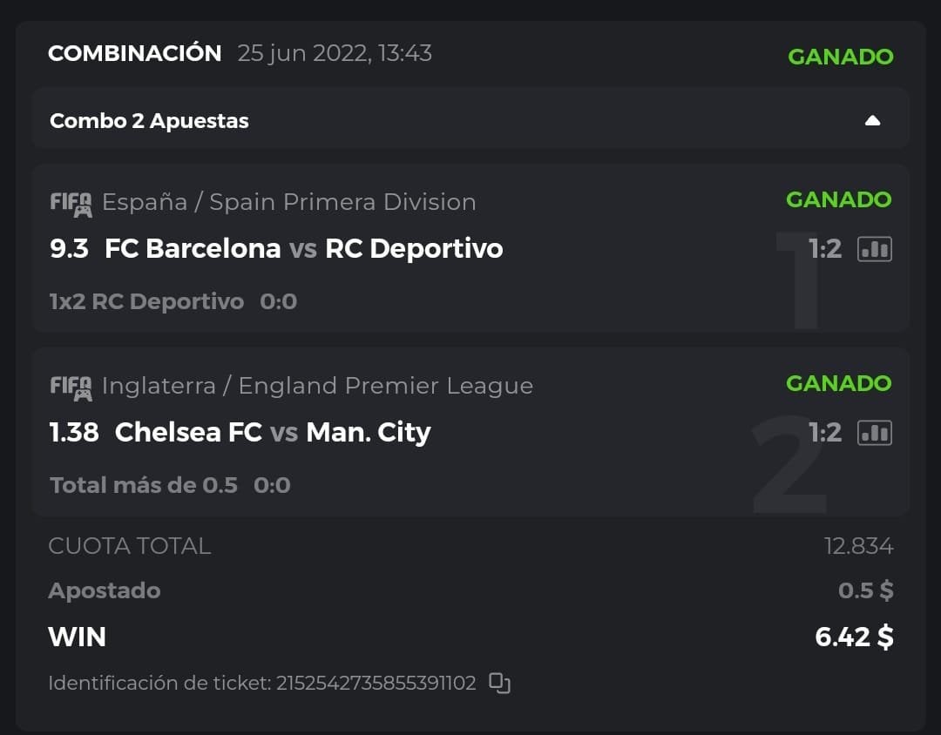
Task: Click the Combo 2 Apuestas header
Action: coord(149,121)
